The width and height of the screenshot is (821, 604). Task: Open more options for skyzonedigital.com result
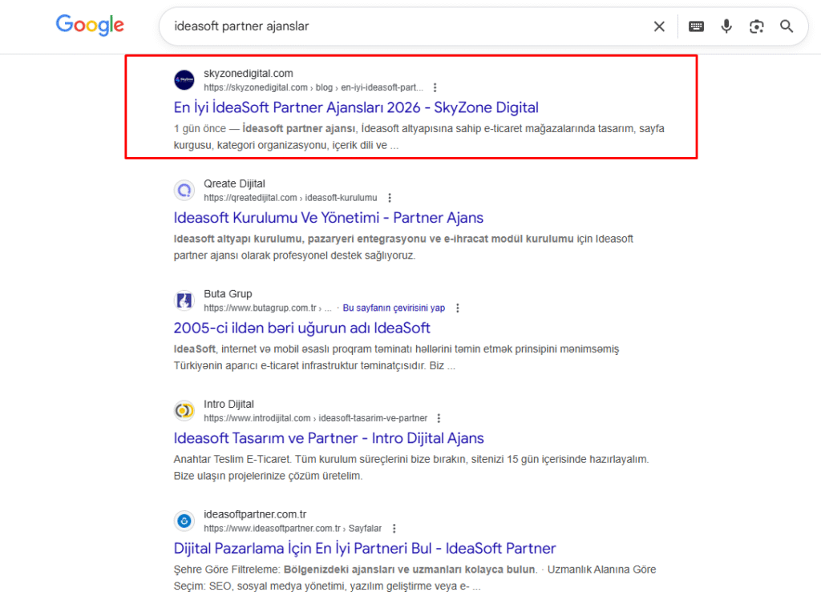[x=435, y=87]
